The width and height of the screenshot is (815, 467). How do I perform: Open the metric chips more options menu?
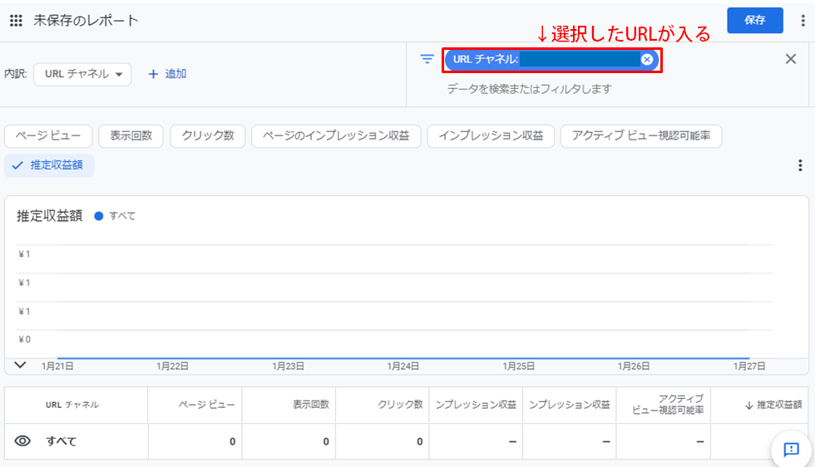(x=800, y=165)
